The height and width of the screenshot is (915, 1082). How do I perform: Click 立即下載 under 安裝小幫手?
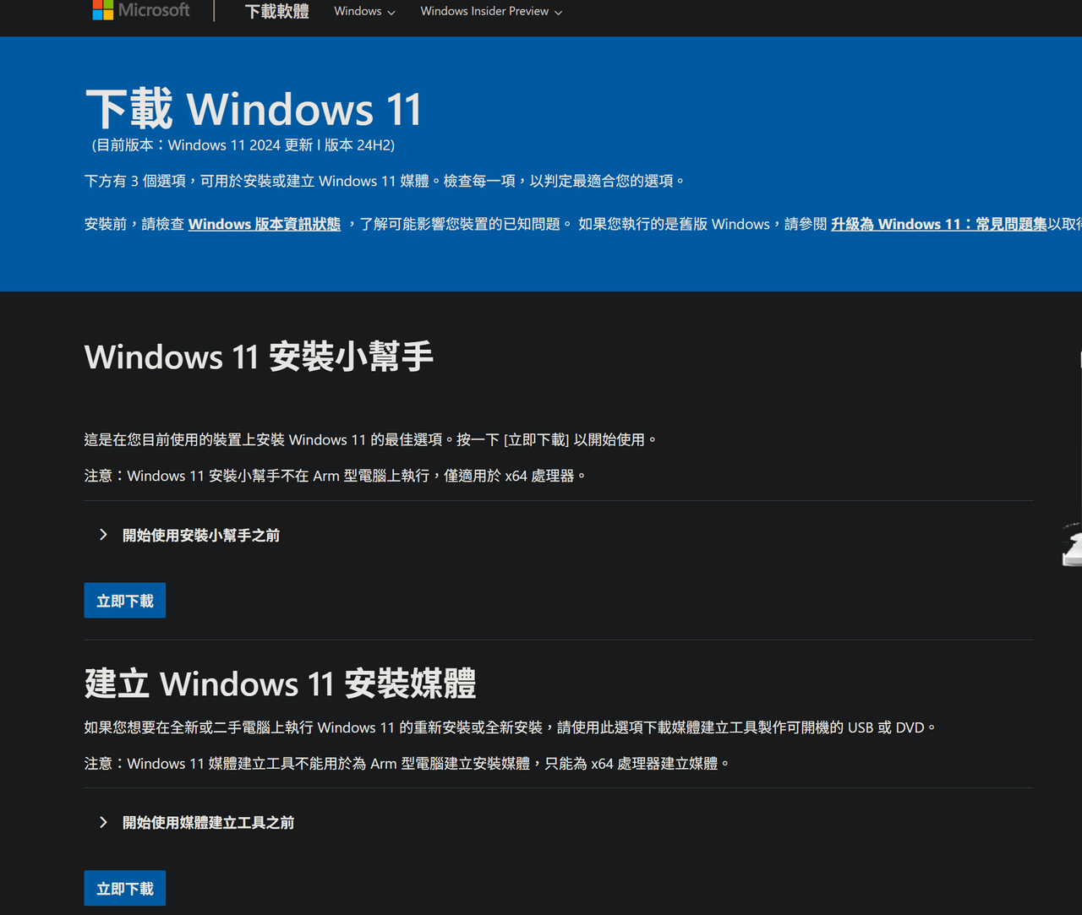pos(125,601)
